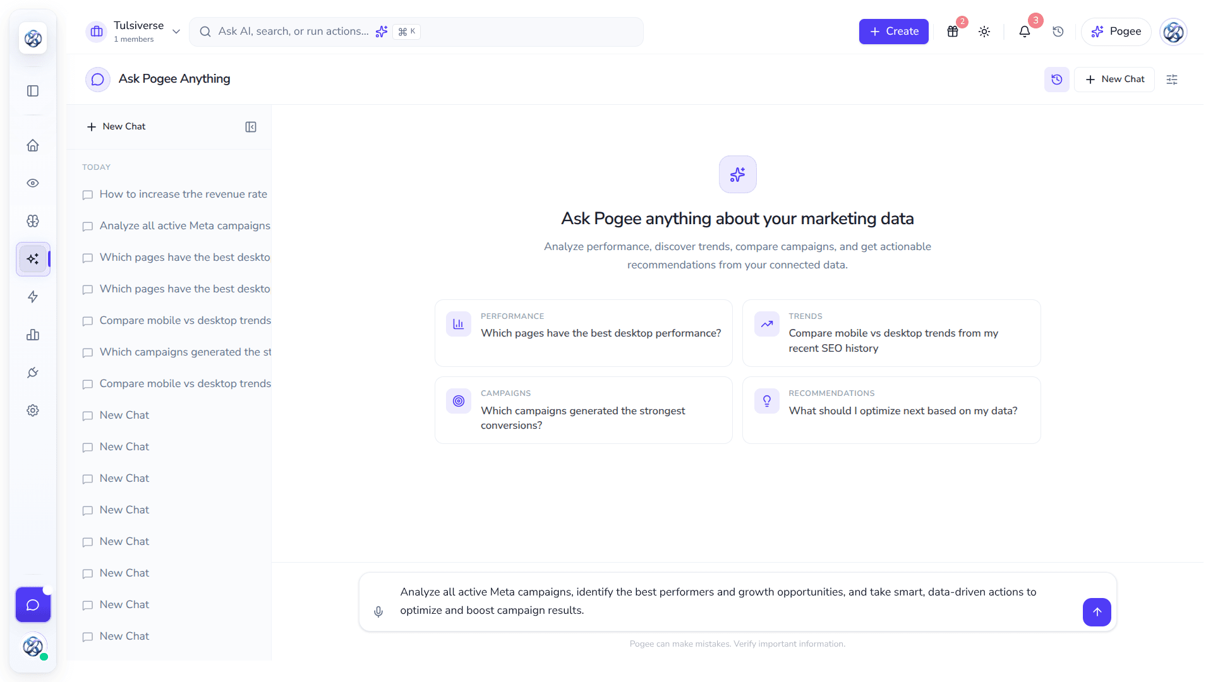Screen dimensions: 1213x682
Task: Select the Recommendations suggestion card
Action: (891, 410)
